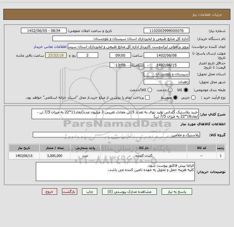The height and width of the screenshot is (227, 234).
Task: Select the خدمت radio button
Action: click(170, 90)
